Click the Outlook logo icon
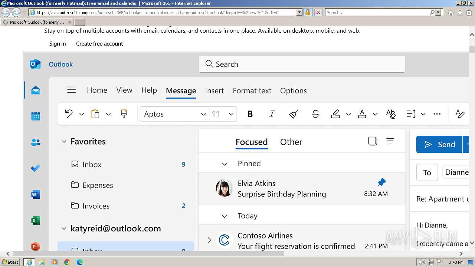The height and width of the screenshot is (267, 475). click(x=35, y=64)
